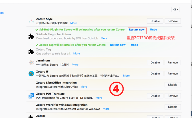Disable Zotero LibreOffice Integration
The image size is (192, 118).
pos(173,85)
